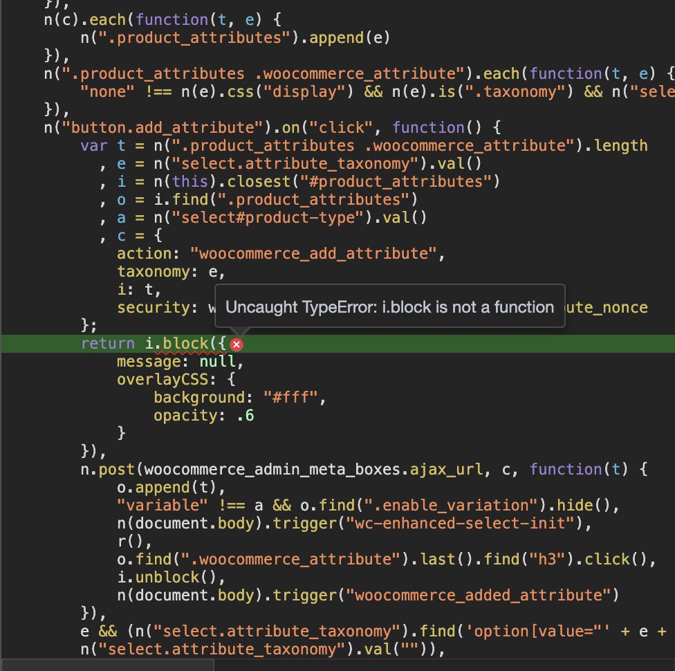Click the 'option[value="' string
The height and width of the screenshot is (671, 675).
538,632
